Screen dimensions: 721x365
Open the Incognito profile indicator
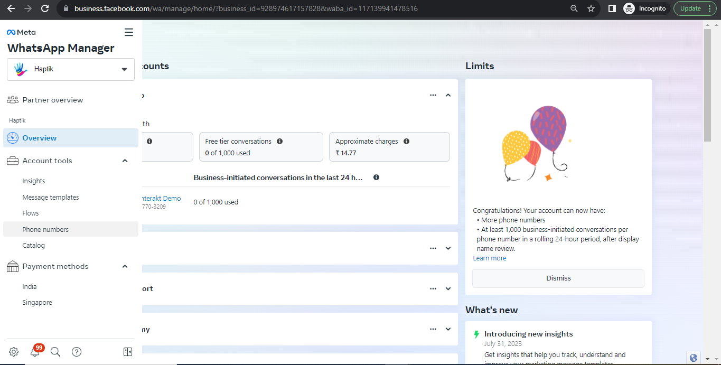pos(646,8)
